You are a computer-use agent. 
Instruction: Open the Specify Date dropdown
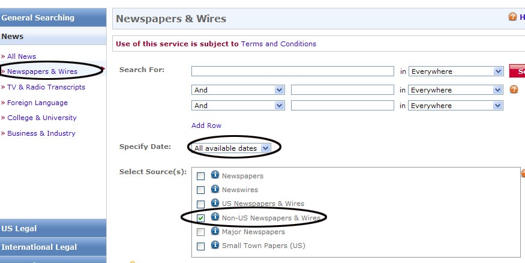(232, 148)
